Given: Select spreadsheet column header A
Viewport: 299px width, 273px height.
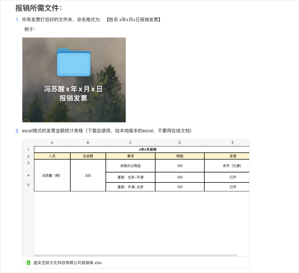Looking at the screenshot, I should pyautogui.click(x=52, y=142).
